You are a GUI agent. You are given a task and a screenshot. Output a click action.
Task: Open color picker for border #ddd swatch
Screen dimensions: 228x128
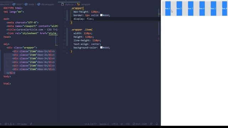(x=101, y=15)
